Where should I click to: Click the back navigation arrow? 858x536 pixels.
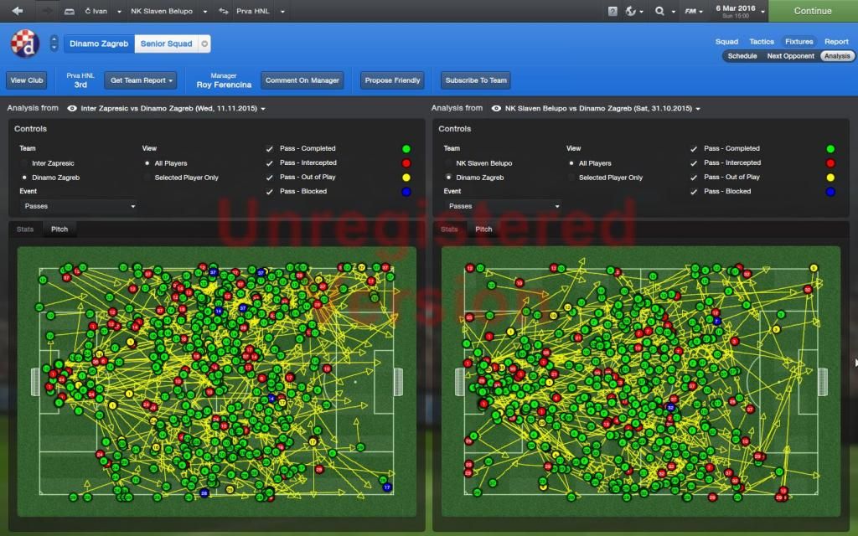click(18, 11)
